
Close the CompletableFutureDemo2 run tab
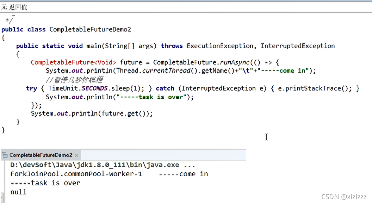pos(76,155)
